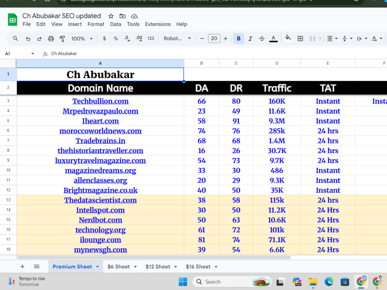Decrease decimal places icon

click(x=127, y=38)
